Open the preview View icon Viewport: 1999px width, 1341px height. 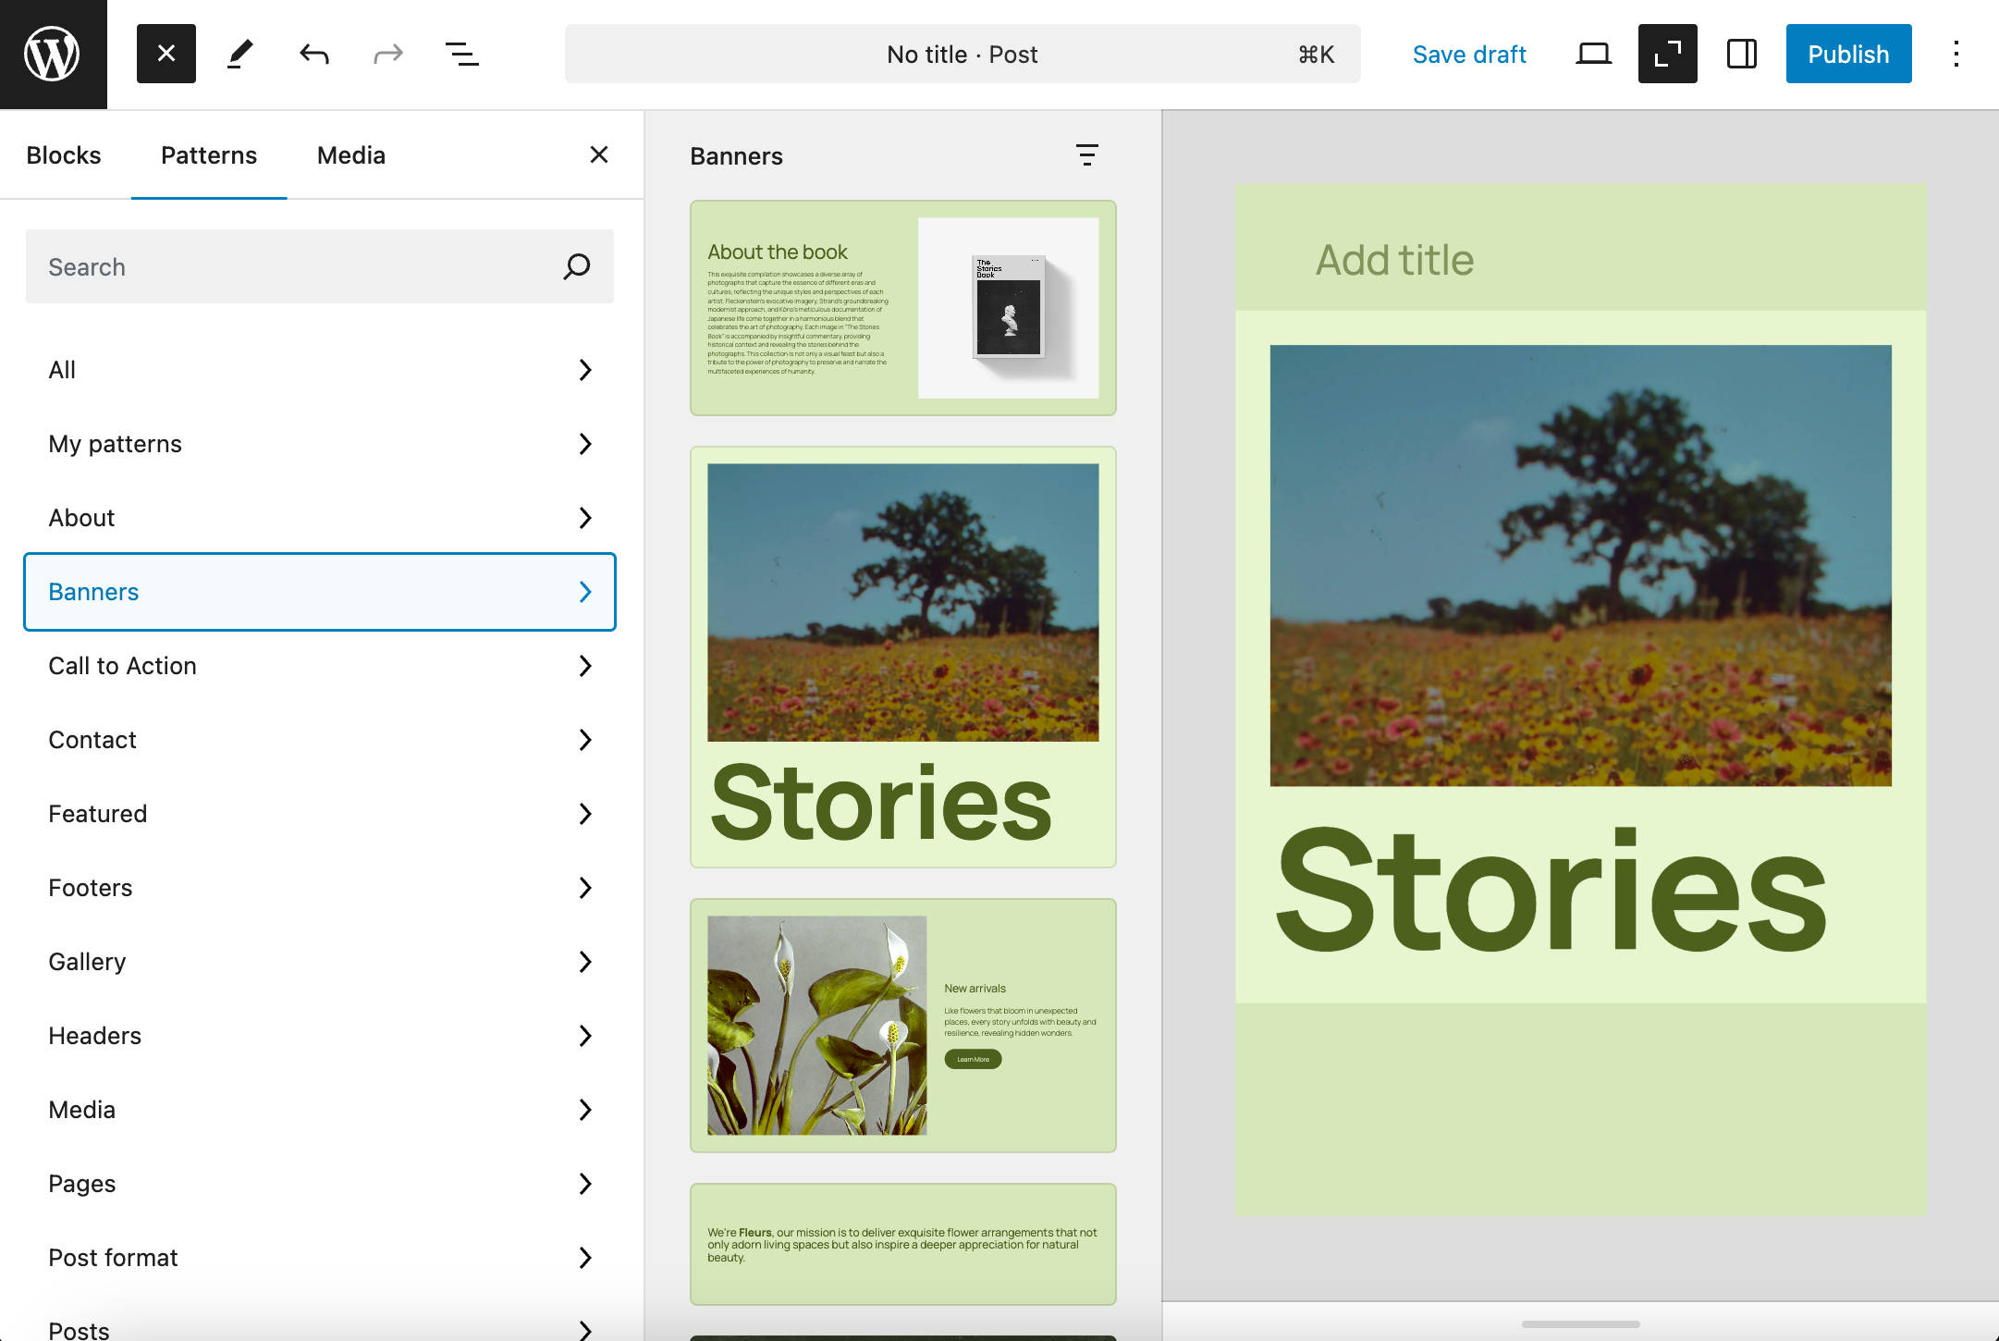[x=1593, y=54]
